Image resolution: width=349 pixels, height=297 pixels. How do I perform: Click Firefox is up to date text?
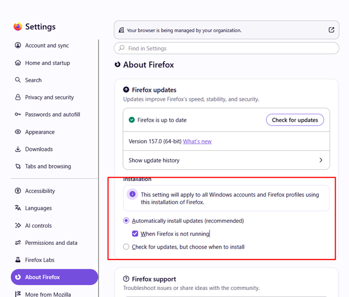162,120
